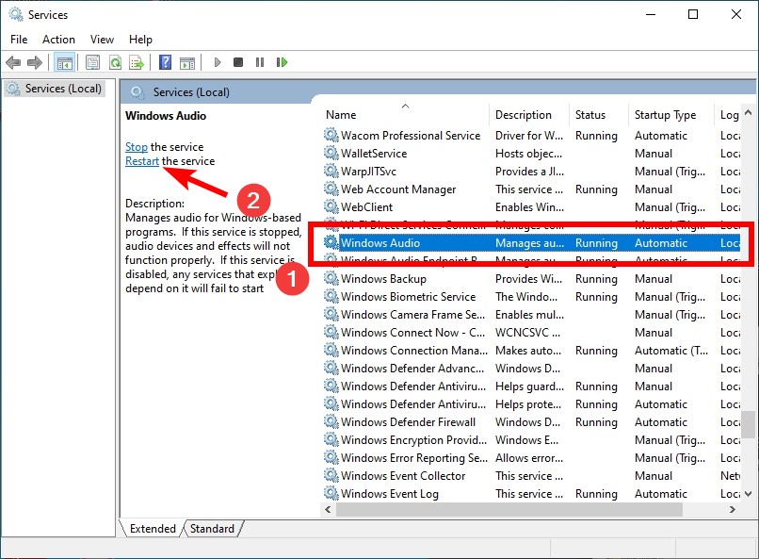Click the Restart link for Windows Audio
Image resolution: width=759 pixels, height=559 pixels.
tap(142, 161)
